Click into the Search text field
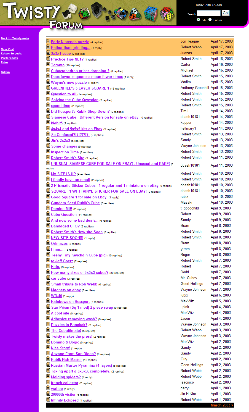The width and height of the screenshot is (249, 412). tap(208, 13)
